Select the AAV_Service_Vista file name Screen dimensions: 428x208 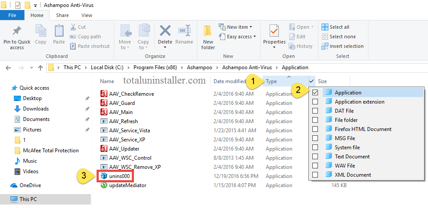coord(129,131)
